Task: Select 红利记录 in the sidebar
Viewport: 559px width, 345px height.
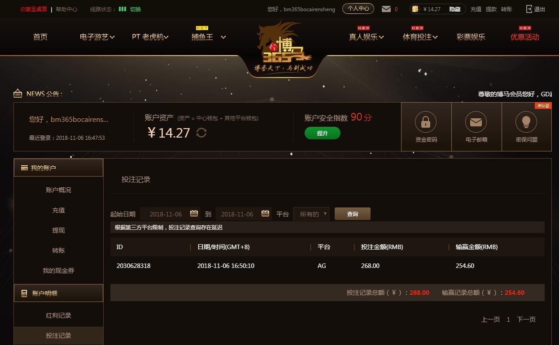Action: coord(58,315)
